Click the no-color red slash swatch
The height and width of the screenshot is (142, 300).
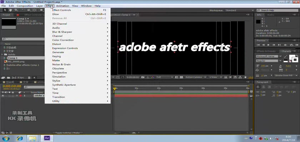[x=290, y=61]
